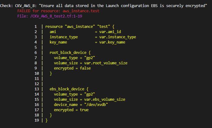The width and height of the screenshot is (212, 128).
Task: Click line 1 resource "aws_instance" declaration
Action: tap(80, 27)
